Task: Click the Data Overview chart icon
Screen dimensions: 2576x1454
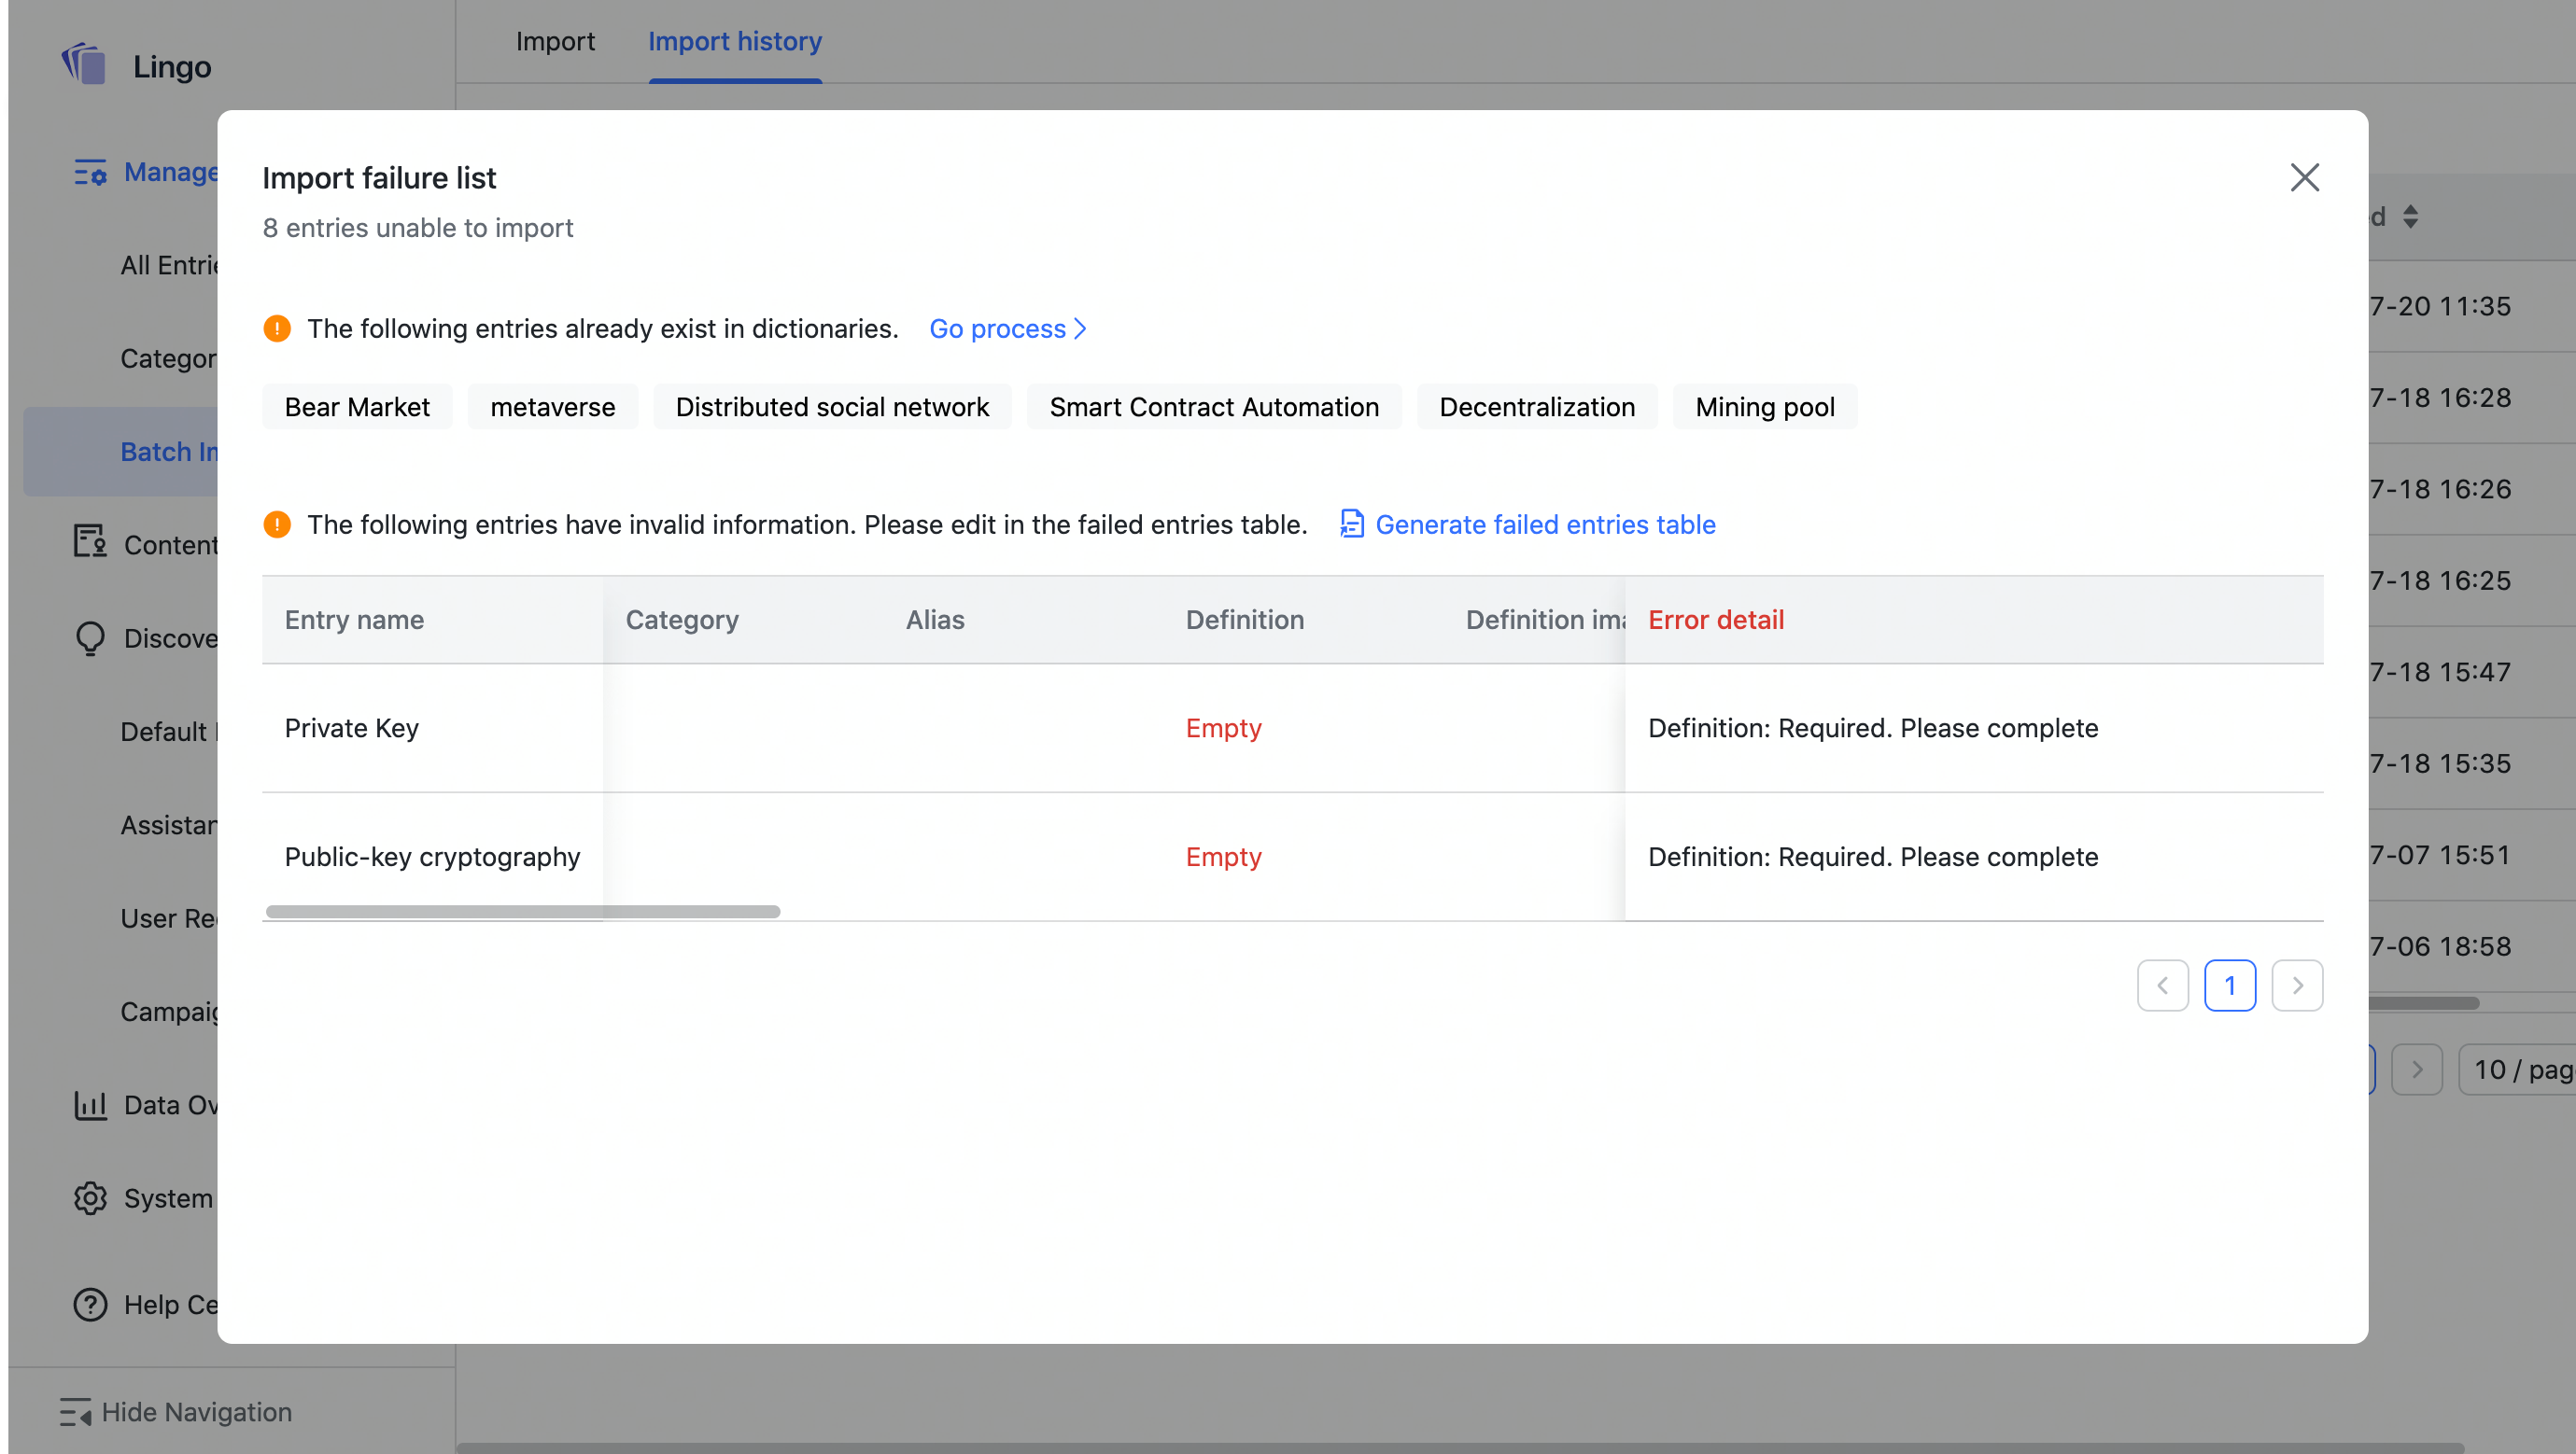Action: click(x=90, y=1104)
